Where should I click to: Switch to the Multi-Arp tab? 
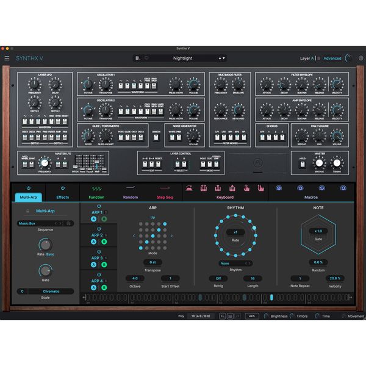tap(29, 197)
